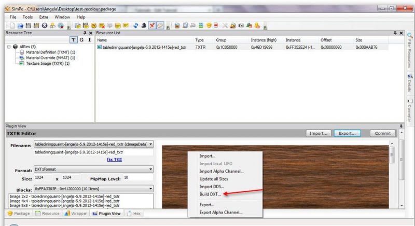The height and width of the screenshot is (226, 415).
Task: Select the tablediningquaint red_txtr resource row
Action: [242, 47]
